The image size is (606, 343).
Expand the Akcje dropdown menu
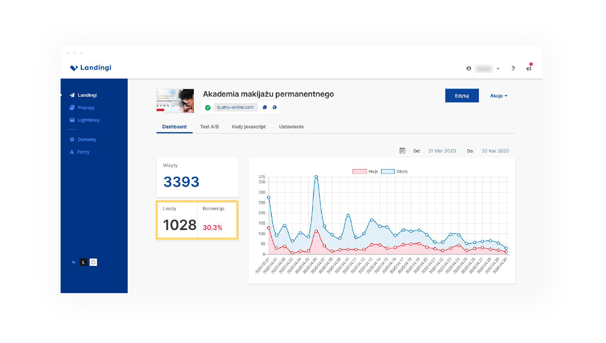point(499,96)
